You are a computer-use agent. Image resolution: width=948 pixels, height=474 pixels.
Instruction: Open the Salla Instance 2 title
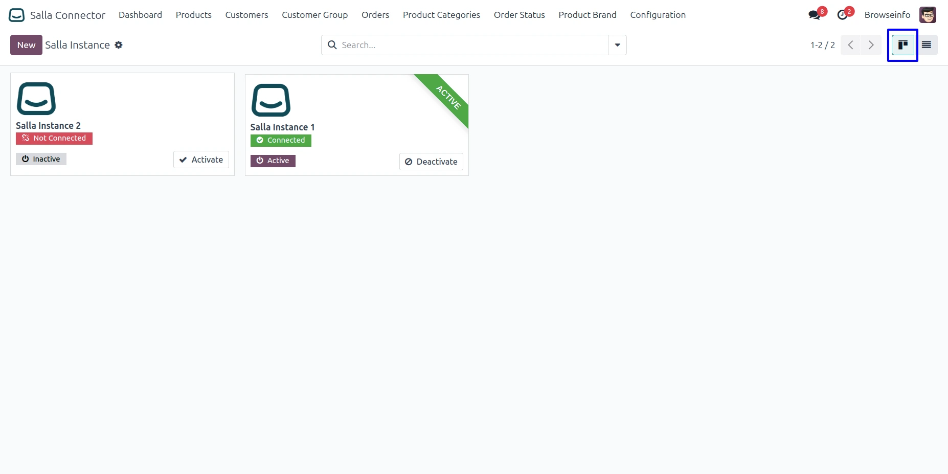48,126
